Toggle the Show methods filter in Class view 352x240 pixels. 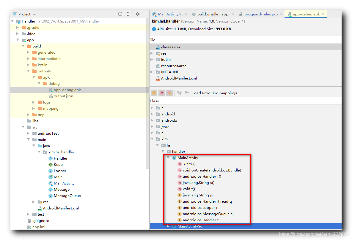coord(161,93)
